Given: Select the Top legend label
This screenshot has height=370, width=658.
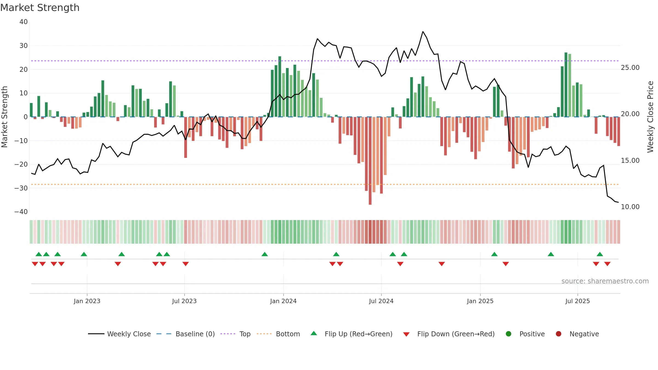Looking at the screenshot, I should pyautogui.click(x=245, y=334).
